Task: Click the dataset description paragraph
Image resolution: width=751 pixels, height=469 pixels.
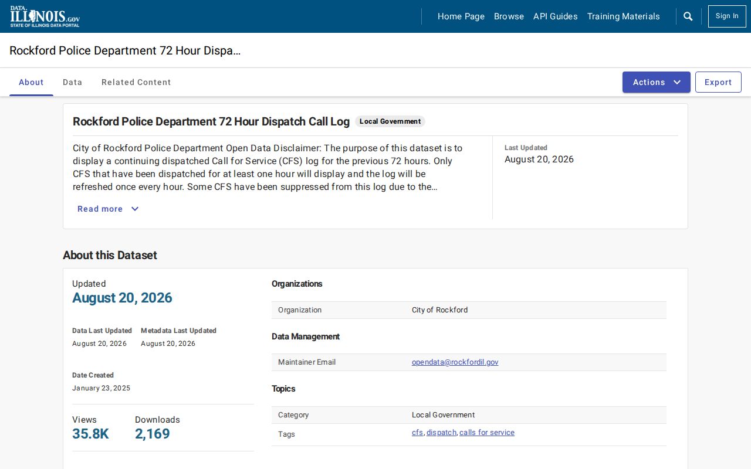Action: click(x=268, y=168)
